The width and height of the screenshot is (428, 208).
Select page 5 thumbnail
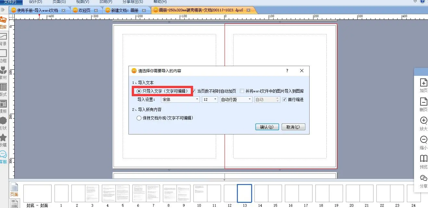[122, 193]
